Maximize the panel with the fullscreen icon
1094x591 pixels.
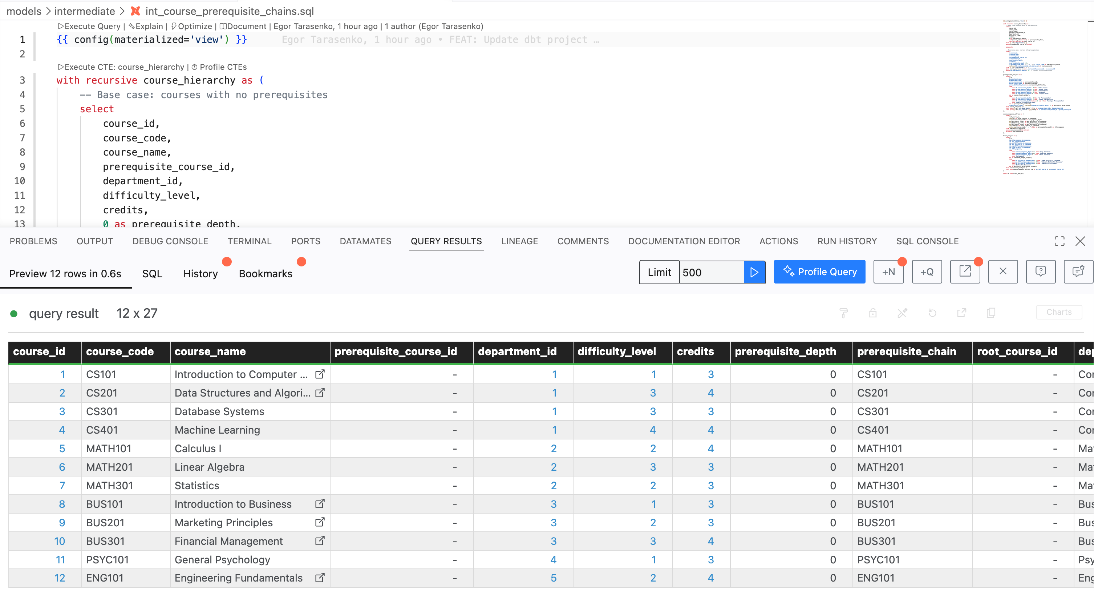pyautogui.click(x=1059, y=241)
